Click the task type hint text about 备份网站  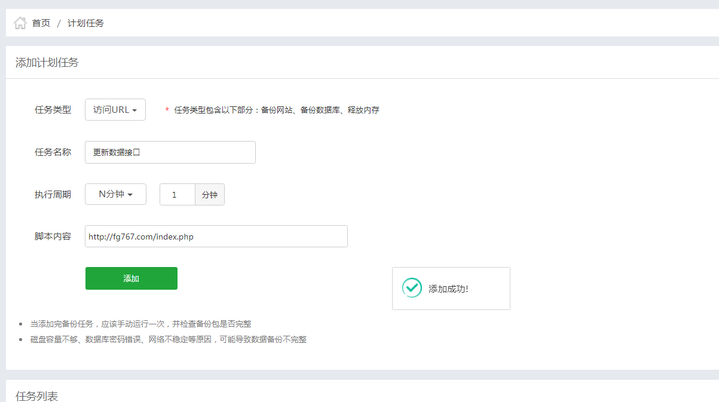[x=277, y=110]
